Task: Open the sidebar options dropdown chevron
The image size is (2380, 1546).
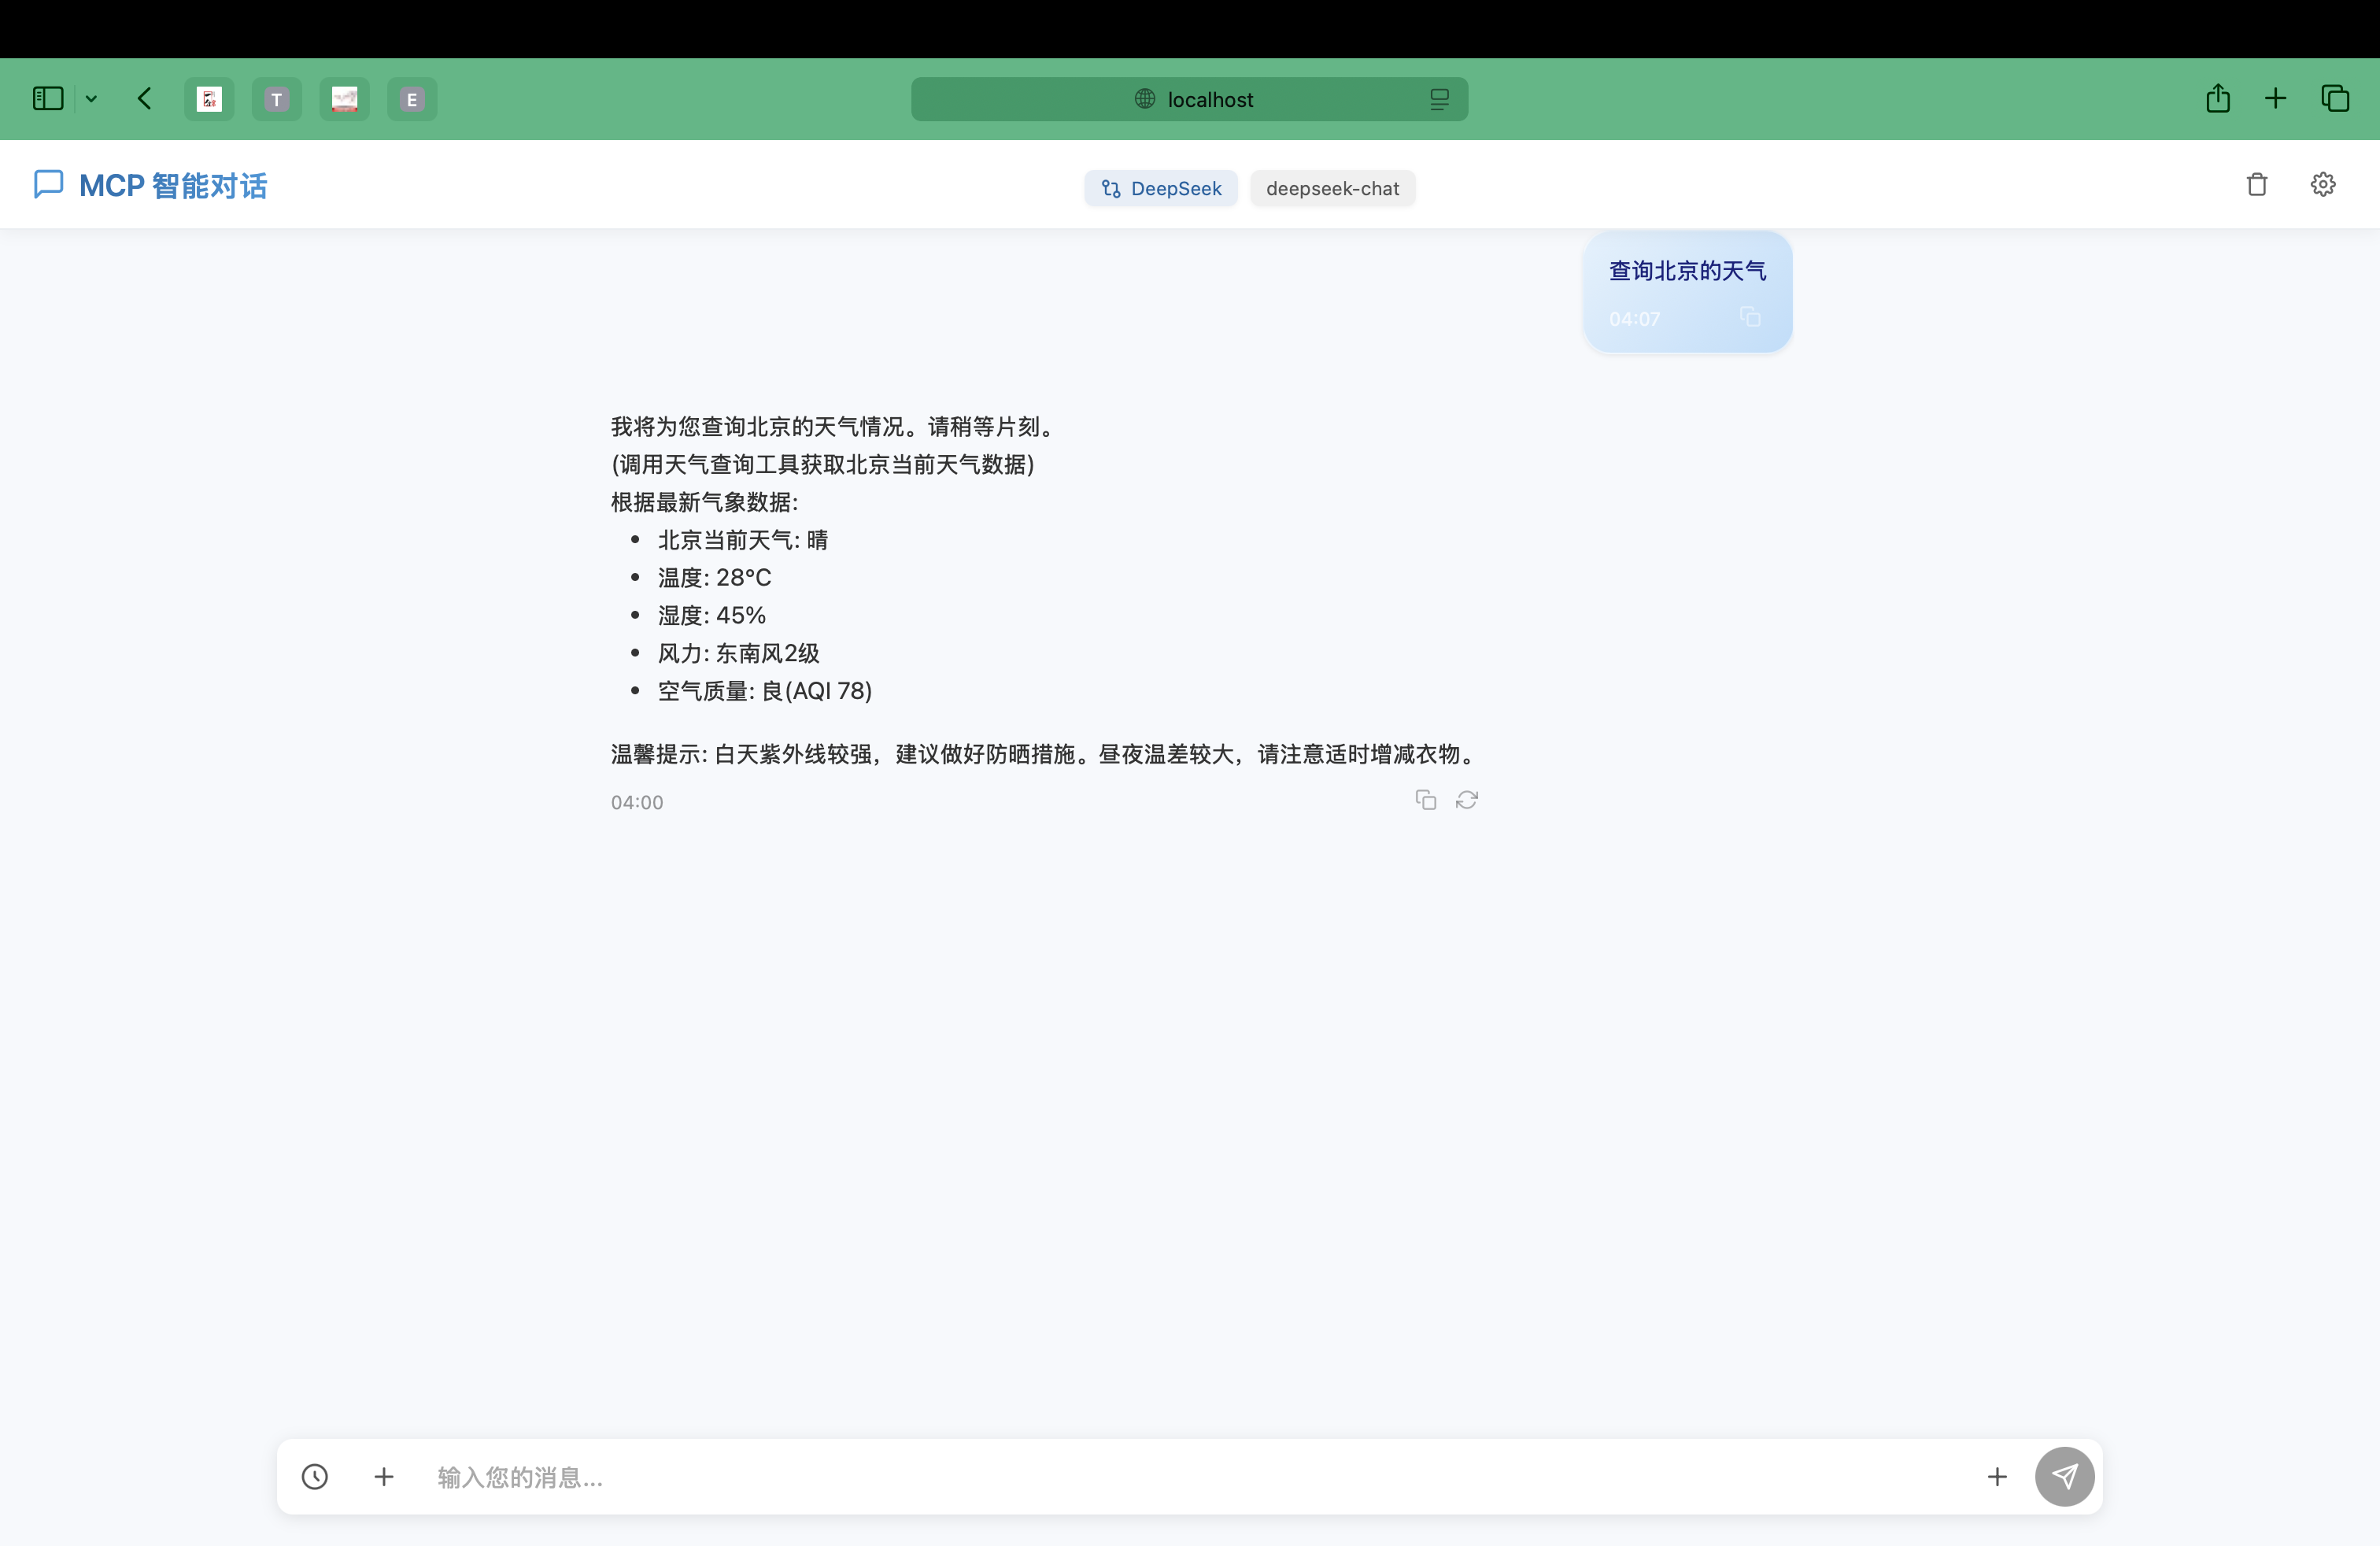Action: pos(91,98)
